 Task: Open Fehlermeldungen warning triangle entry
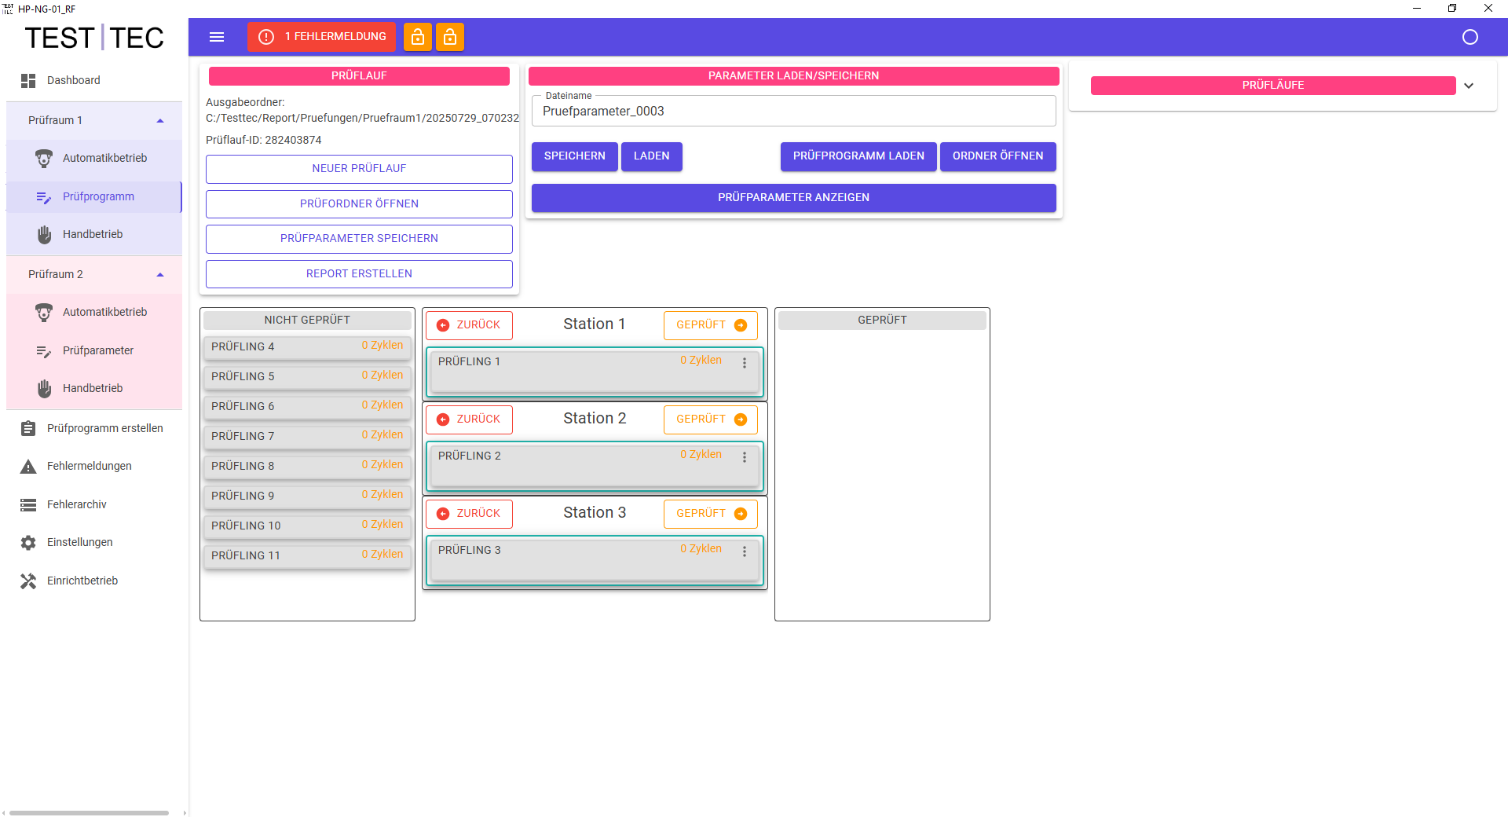pyautogui.click(x=28, y=467)
